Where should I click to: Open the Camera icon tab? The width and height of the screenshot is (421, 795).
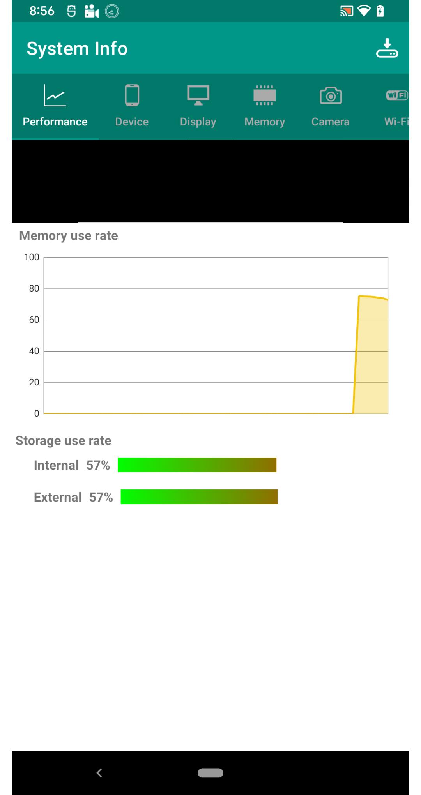331,95
